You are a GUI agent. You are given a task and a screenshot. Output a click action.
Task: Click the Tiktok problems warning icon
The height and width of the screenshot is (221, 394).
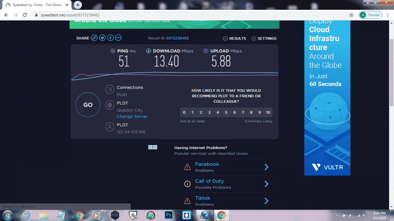187,201
